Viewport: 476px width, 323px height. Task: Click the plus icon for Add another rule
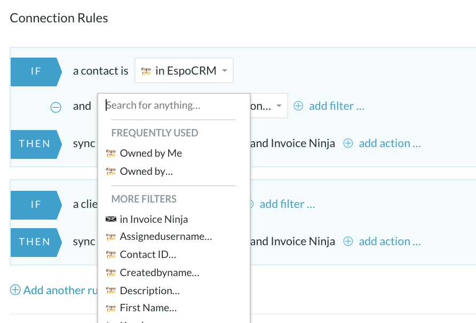15,290
